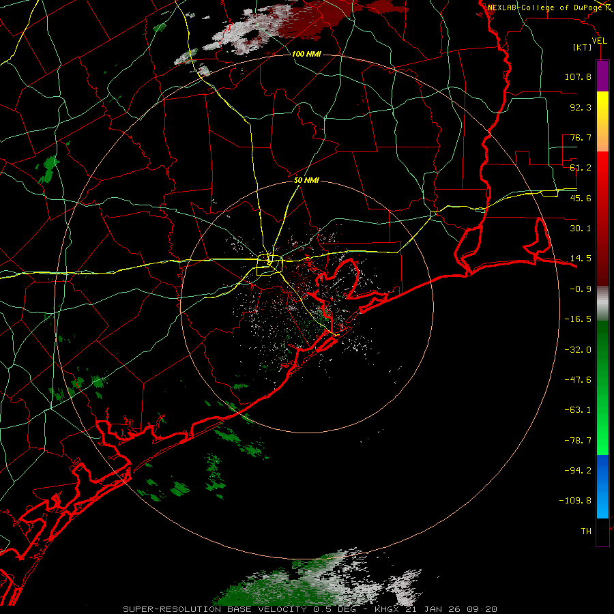
Task: Click the "TH" legend label
Action: pos(586,531)
